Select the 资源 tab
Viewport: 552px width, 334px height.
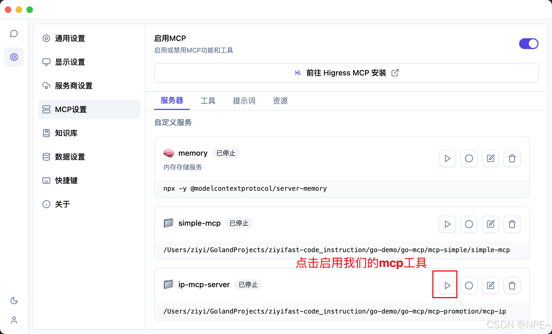point(280,101)
